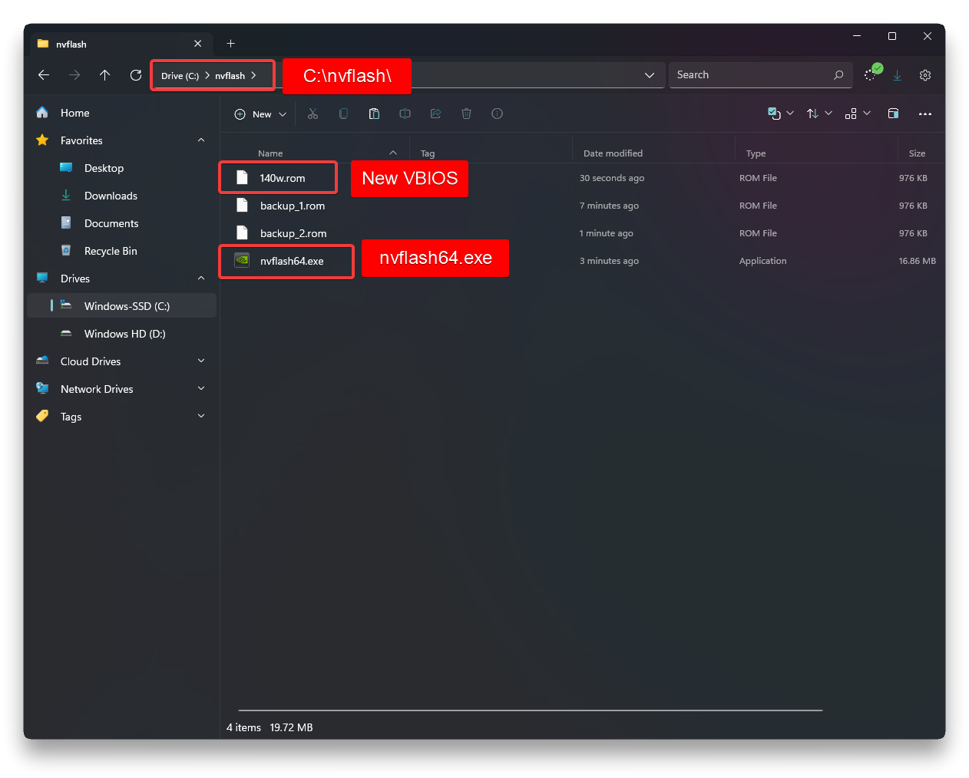Expand the Cloud Drives section
The width and height of the screenshot is (969, 778).
201,361
